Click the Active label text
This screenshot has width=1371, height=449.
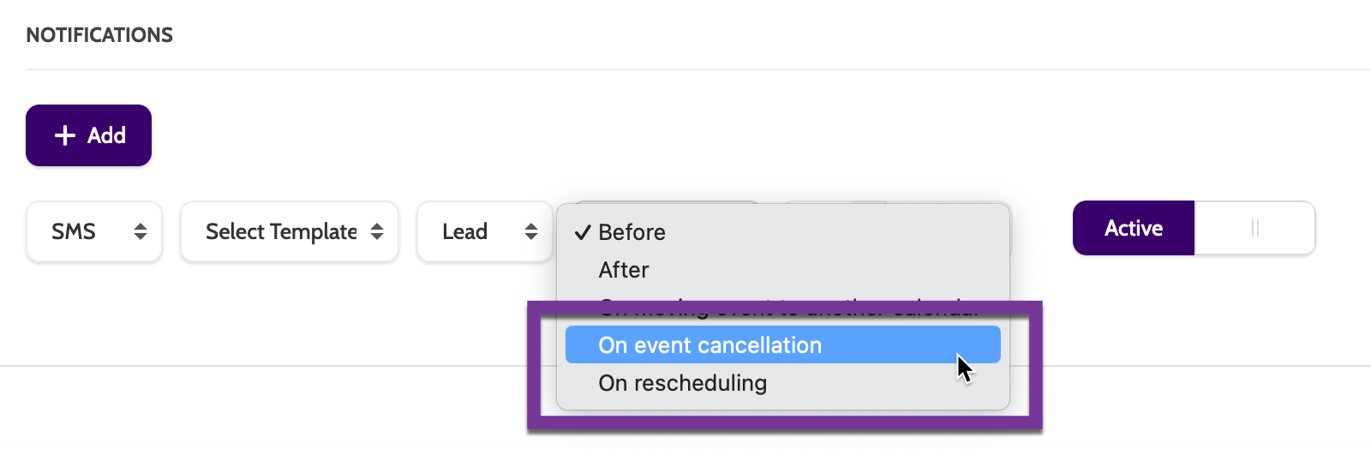(x=1133, y=228)
